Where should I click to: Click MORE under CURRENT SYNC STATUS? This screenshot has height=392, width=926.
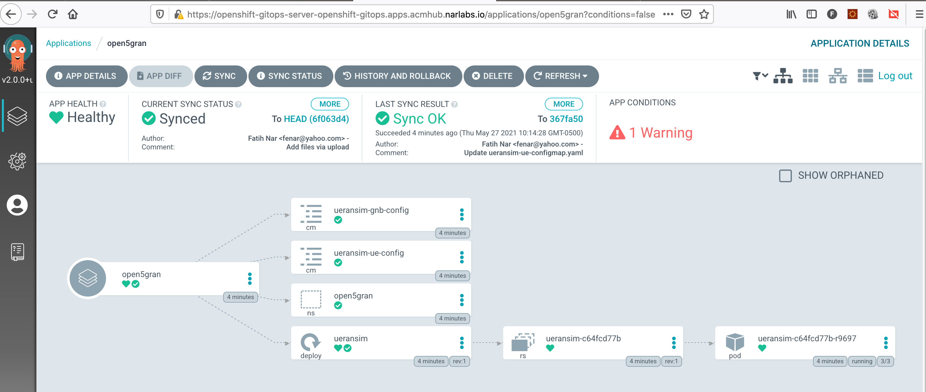point(330,104)
